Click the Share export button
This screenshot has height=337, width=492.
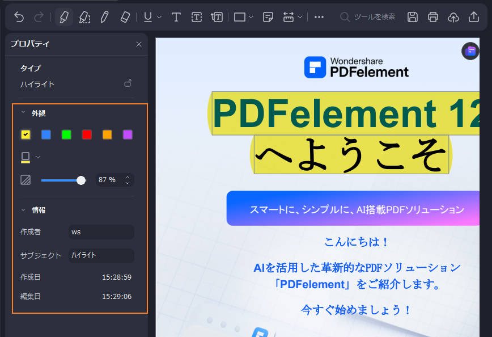tap(474, 17)
